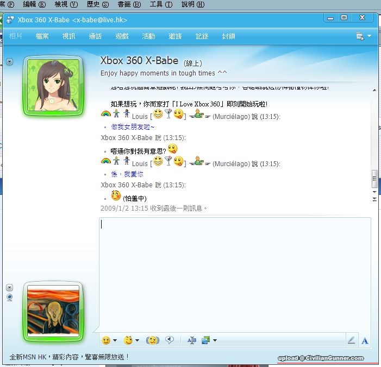Image resolution: width=381 pixels, height=367 pixels.
Task: Click the voice clip speaker icon
Action: coord(170,340)
